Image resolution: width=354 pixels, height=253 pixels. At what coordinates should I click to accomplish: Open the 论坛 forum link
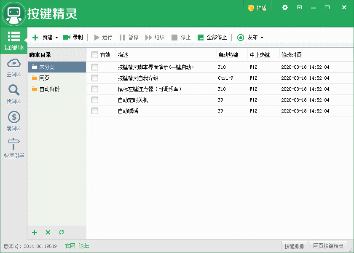point(84,246)
